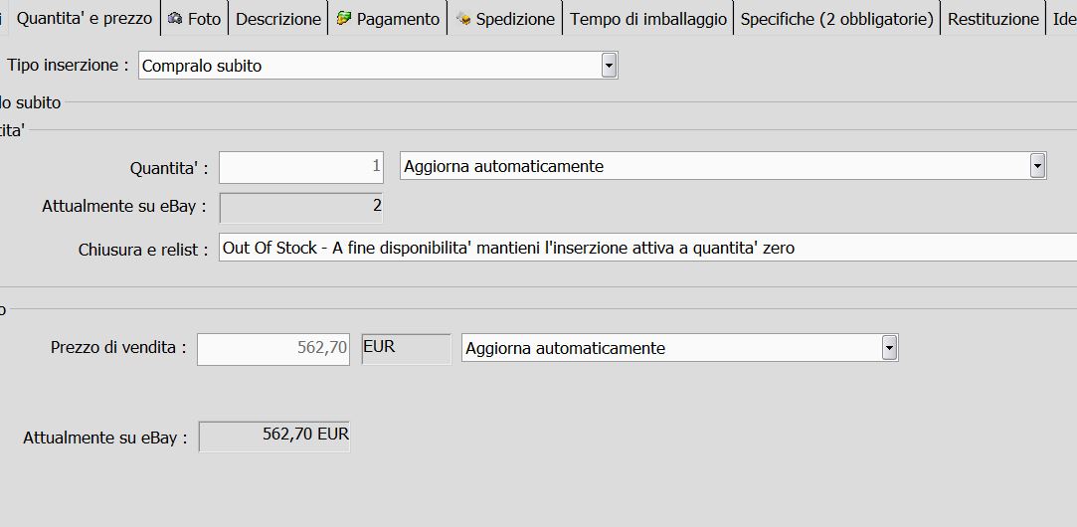Click the Spedizione tab package icon
Image resolution: width=1077 pixels, height=527 pixels.
(x=463, y=19)
